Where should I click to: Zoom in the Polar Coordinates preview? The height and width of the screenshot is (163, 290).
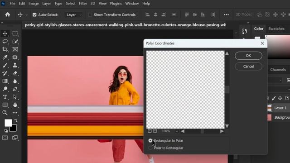coord(155,131)
